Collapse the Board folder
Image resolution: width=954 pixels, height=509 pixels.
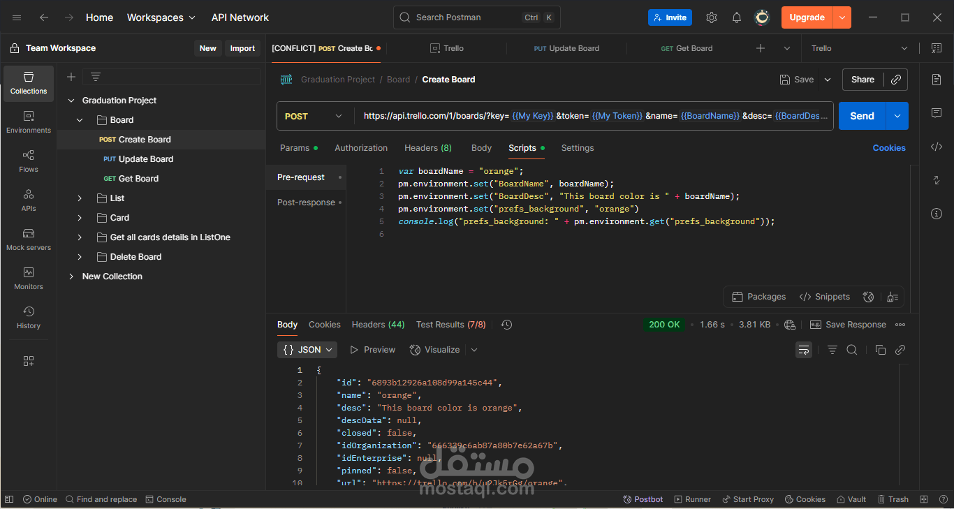coord(80,120)
